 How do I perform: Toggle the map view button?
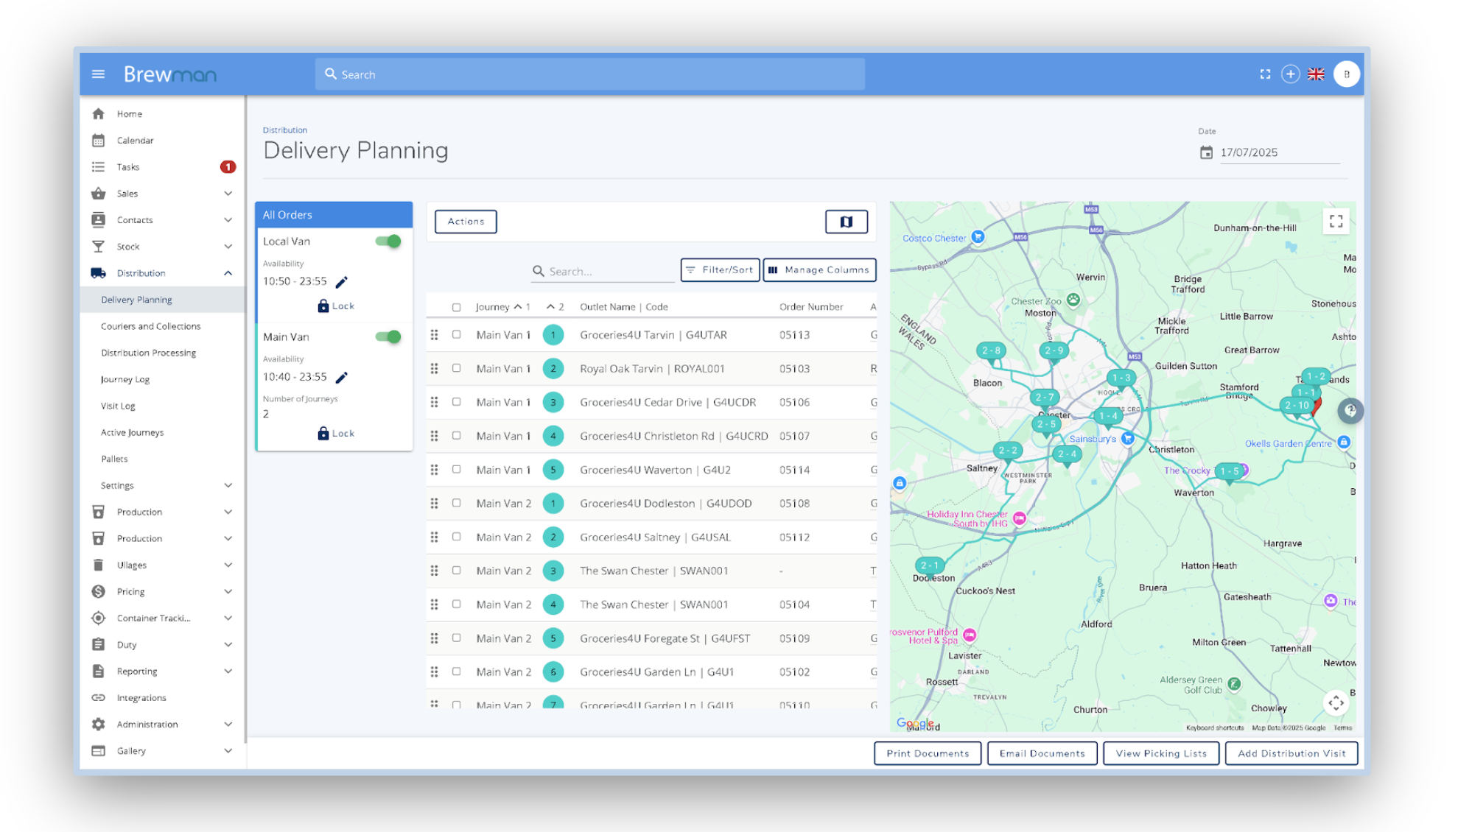click(x=846, y=222)
